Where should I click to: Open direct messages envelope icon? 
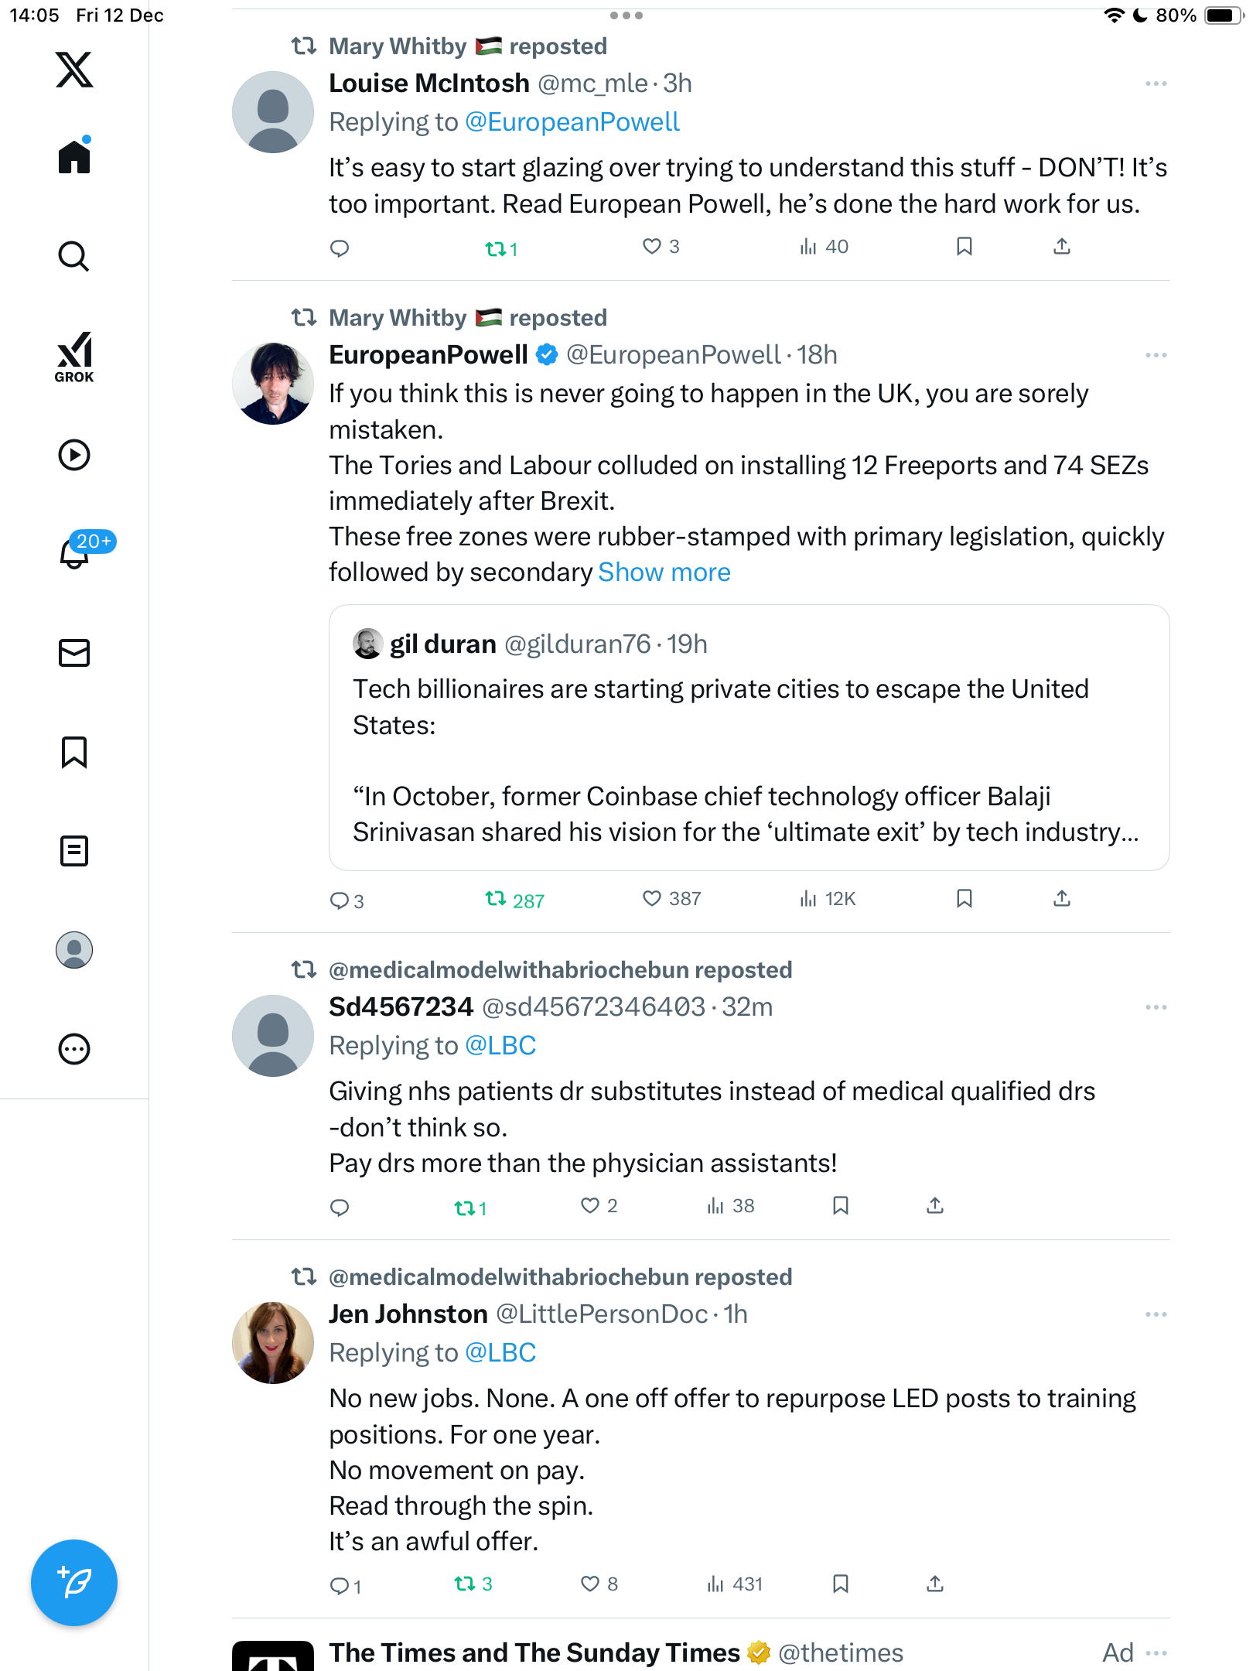74,653
